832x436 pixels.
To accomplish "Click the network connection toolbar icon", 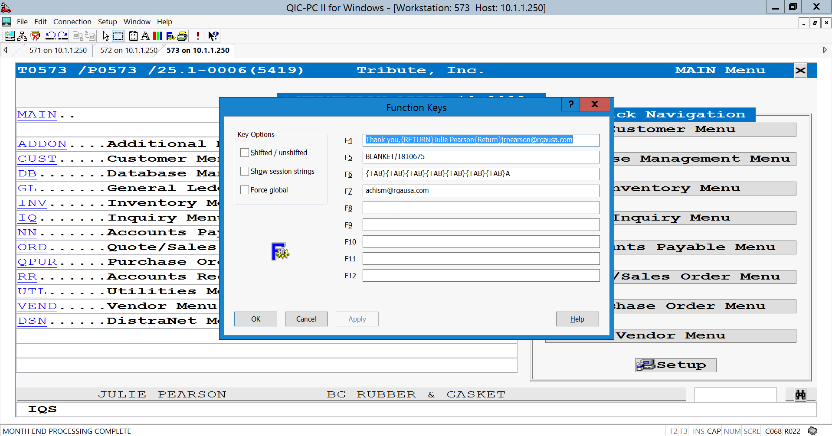I will 22,36.
